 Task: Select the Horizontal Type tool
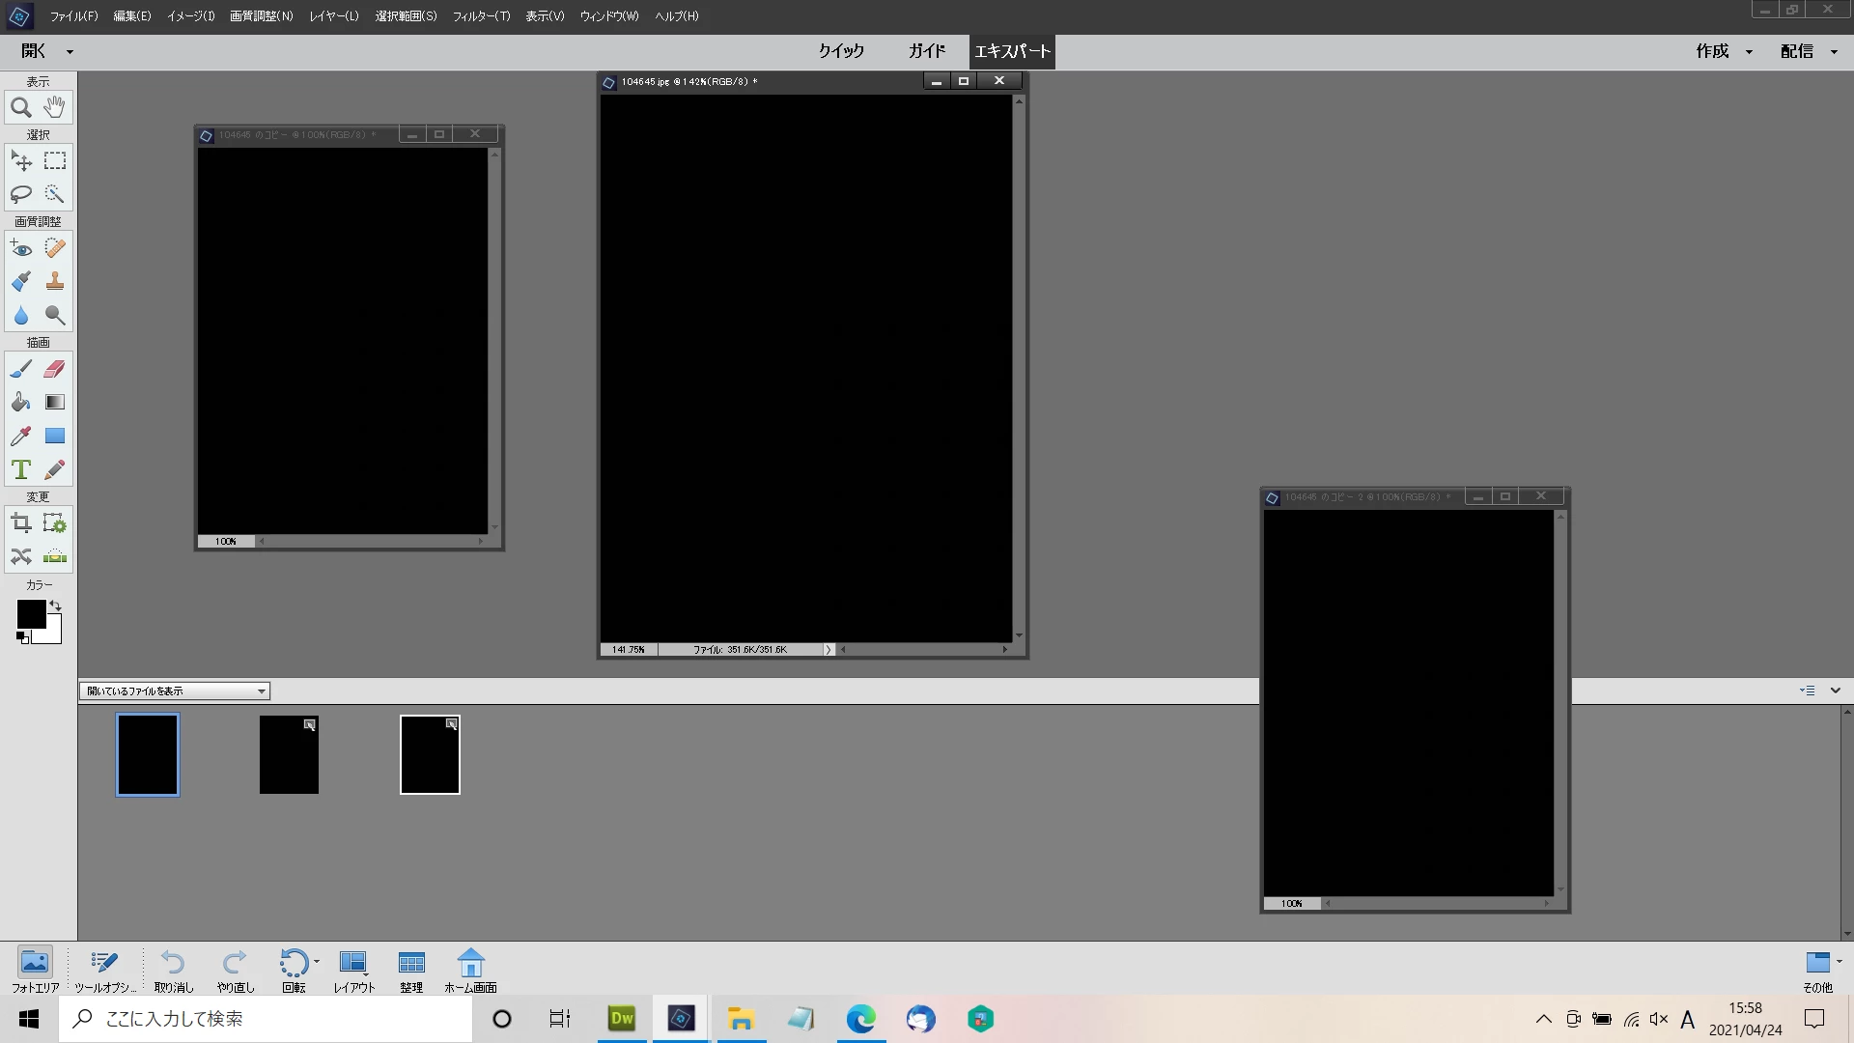tap(20, 469)
